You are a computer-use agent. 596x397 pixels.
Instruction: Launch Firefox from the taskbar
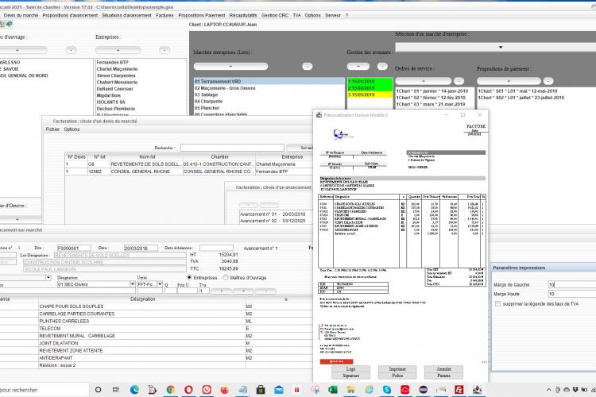tap(225, 389)
